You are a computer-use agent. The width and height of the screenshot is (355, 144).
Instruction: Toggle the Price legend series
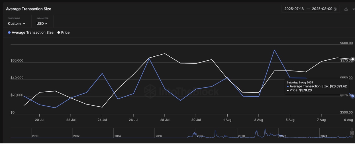tap(63, 32)
